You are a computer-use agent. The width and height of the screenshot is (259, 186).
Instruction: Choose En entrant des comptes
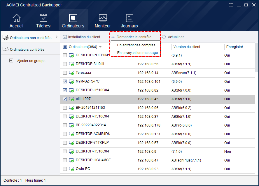136,45
